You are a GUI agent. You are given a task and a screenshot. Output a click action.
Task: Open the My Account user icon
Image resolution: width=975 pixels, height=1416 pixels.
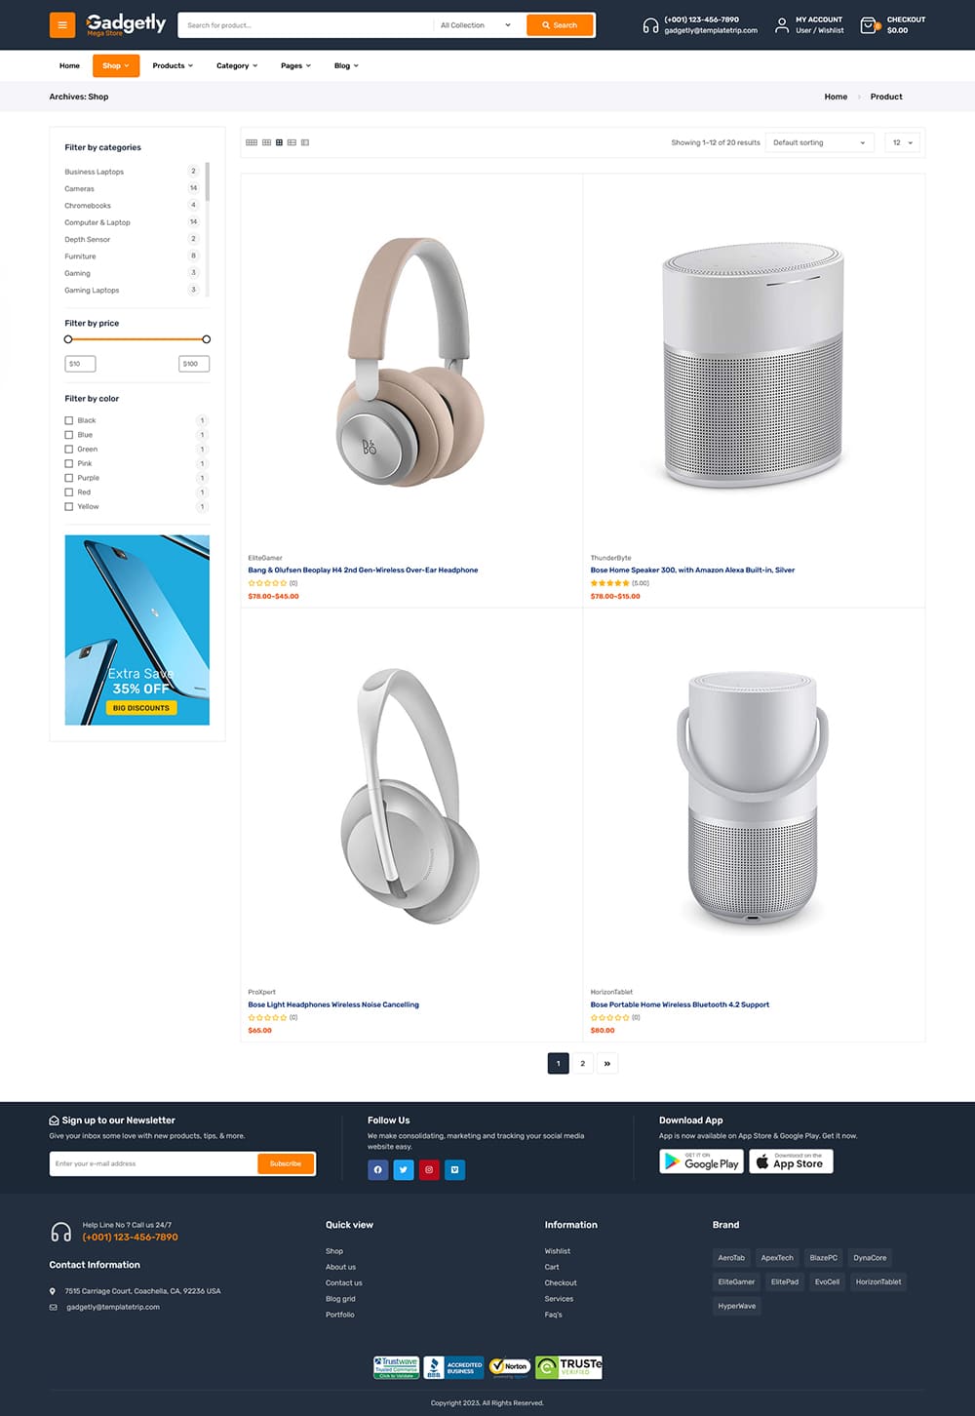click(782, 25)
